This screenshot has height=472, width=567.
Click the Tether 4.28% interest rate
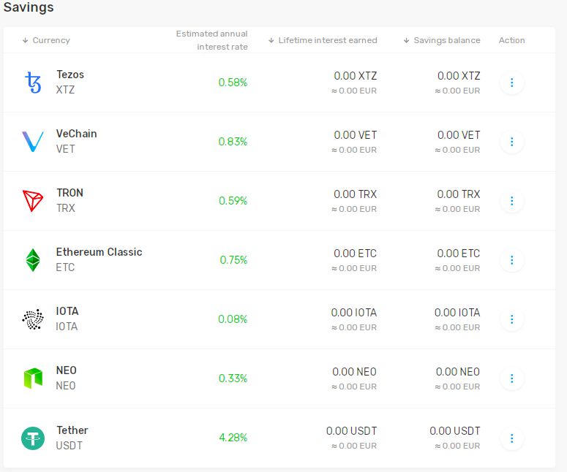[233, 438]
